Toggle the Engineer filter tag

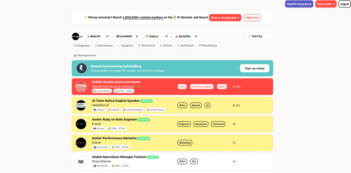(x=82, y=46)
